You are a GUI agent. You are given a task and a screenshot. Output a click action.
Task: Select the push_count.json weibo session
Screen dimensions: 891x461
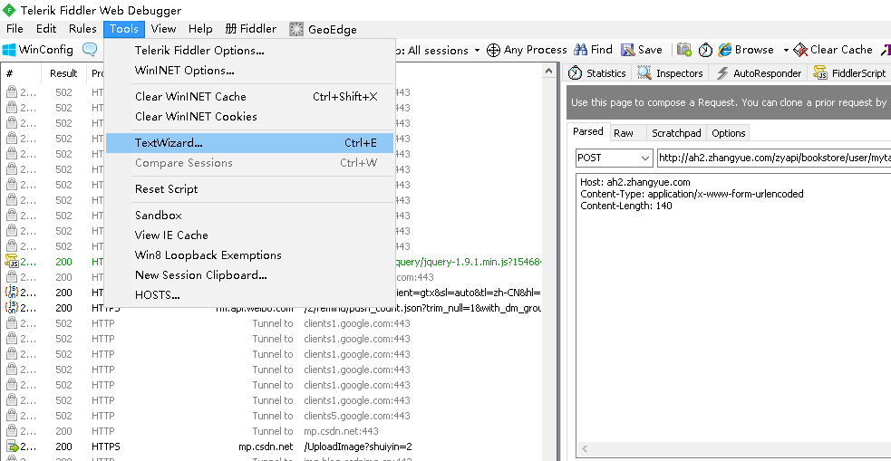272,308
